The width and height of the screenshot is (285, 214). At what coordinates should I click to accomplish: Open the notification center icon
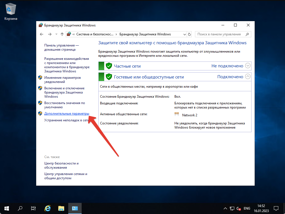pos(276,208)
